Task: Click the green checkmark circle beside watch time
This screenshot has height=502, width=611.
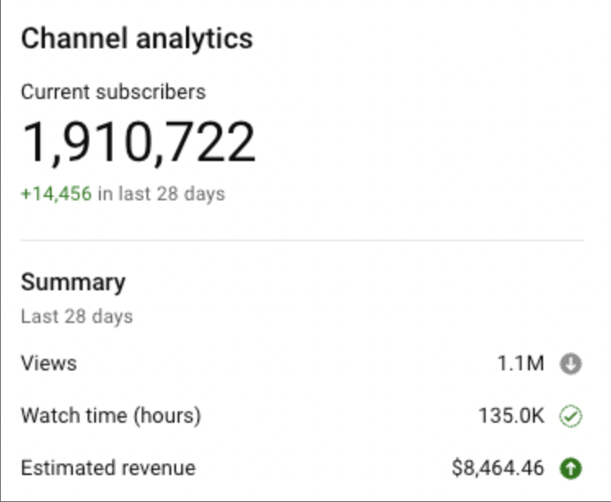Action: [571, 416]
